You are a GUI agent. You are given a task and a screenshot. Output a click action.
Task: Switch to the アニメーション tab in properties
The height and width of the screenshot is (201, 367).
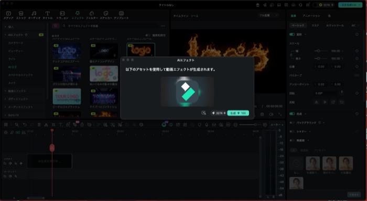[311, 16]
